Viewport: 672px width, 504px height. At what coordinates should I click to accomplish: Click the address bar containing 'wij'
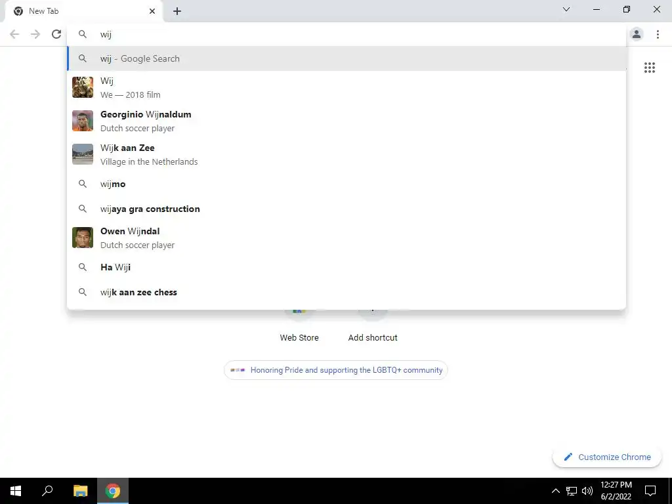[346, 34]
